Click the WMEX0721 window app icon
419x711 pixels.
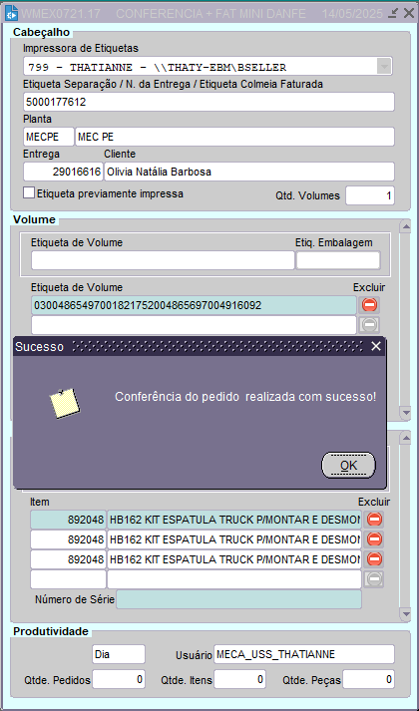pyautogui.click(x=11, y=13)
